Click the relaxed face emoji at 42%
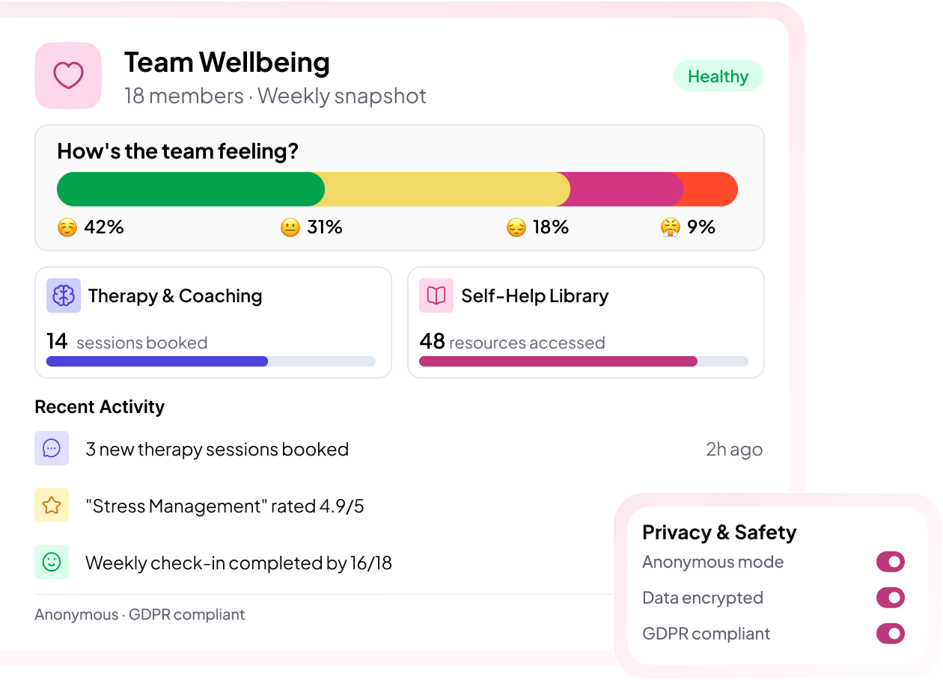 pyautogui.click(x=67, y=227)
